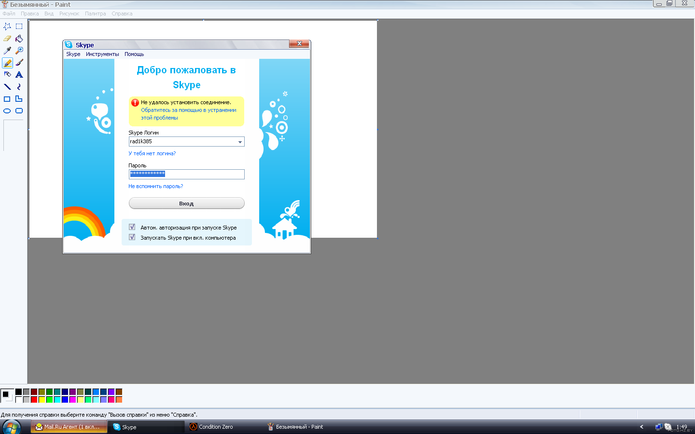Open the Skype menu in Skype window

[73, 54]
